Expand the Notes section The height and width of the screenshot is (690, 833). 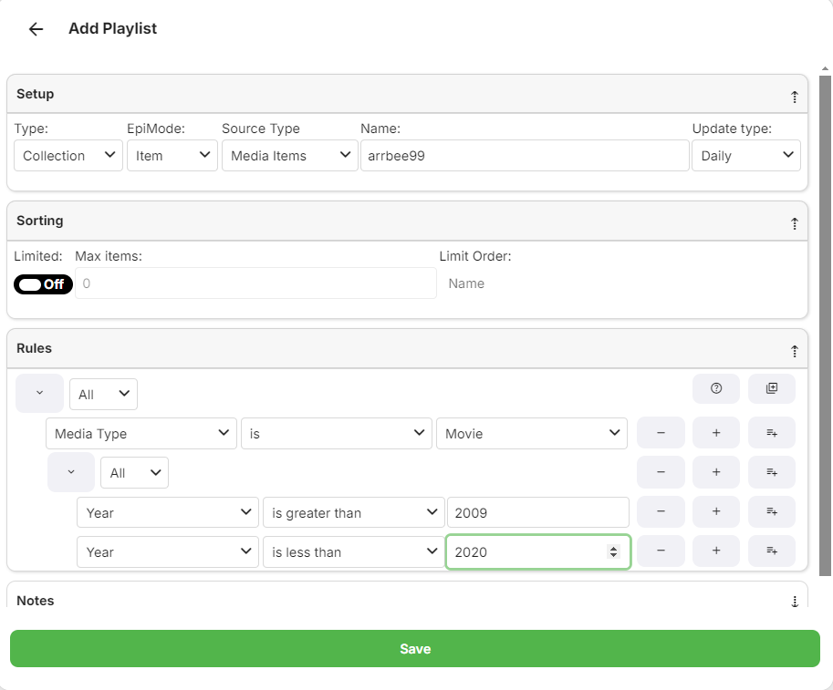[x=794, y=602]
